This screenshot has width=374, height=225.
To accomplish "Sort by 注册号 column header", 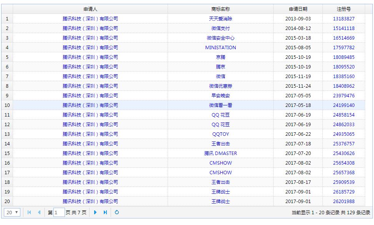I will [x=344, y=9].
